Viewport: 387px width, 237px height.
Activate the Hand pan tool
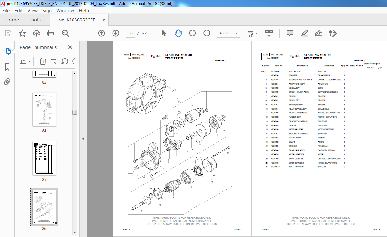pos(178,33)
